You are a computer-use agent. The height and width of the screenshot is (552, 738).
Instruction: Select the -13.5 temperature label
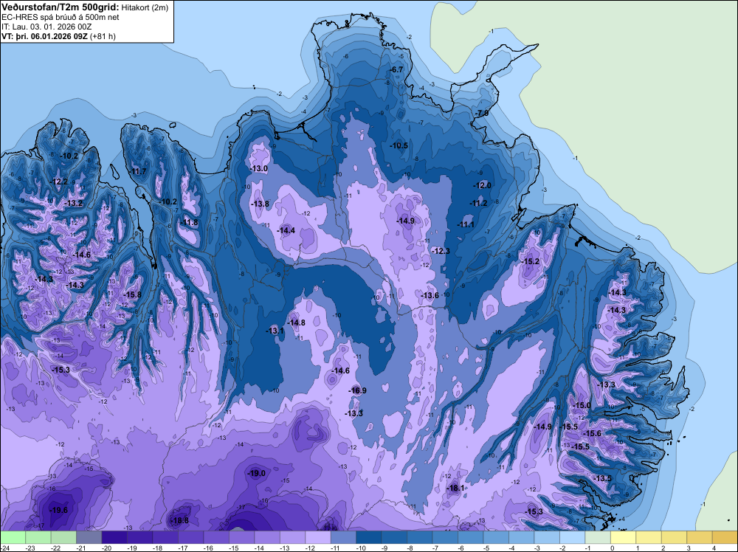tap(603, 479)
